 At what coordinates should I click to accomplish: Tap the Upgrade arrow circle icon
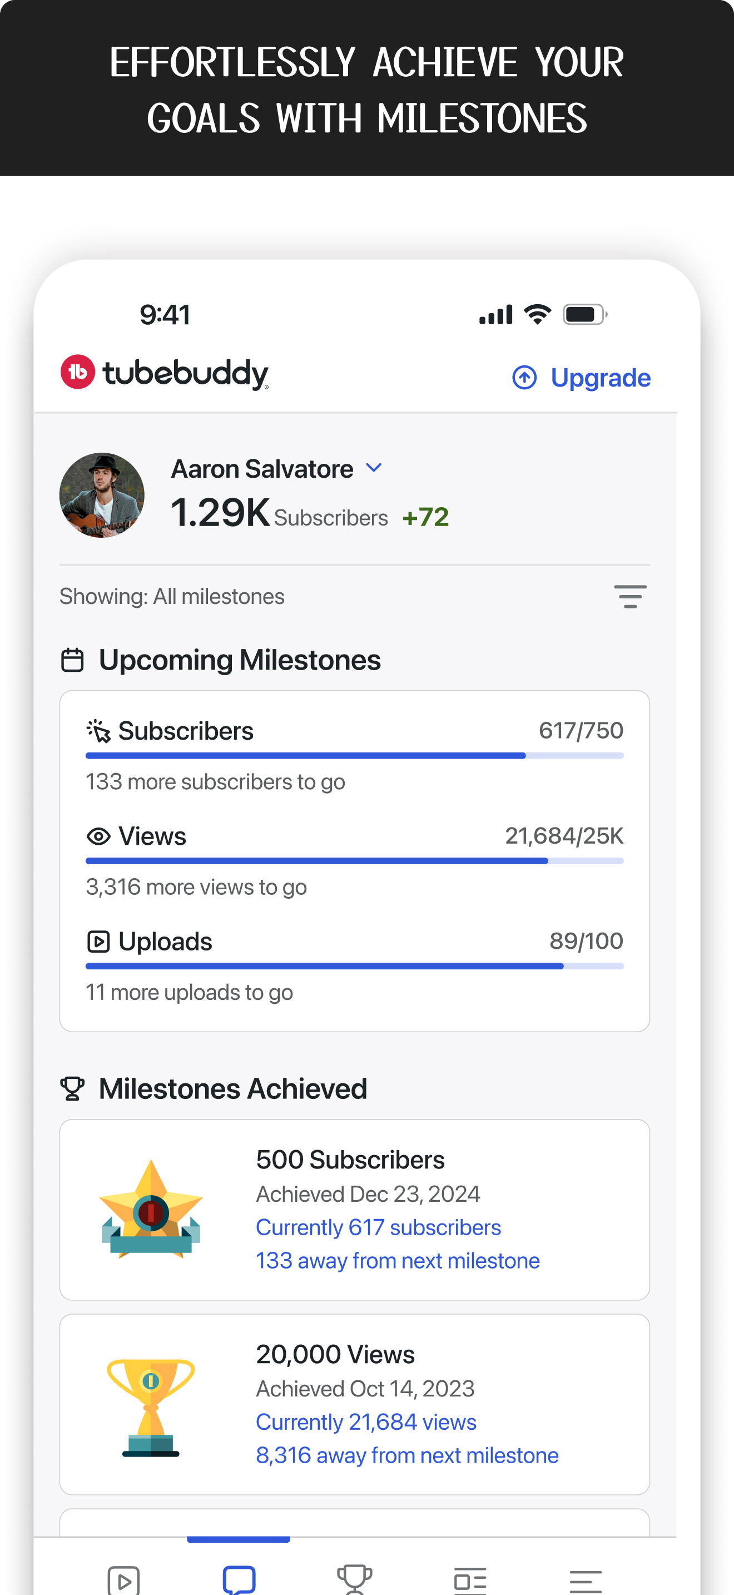point(524,378)
